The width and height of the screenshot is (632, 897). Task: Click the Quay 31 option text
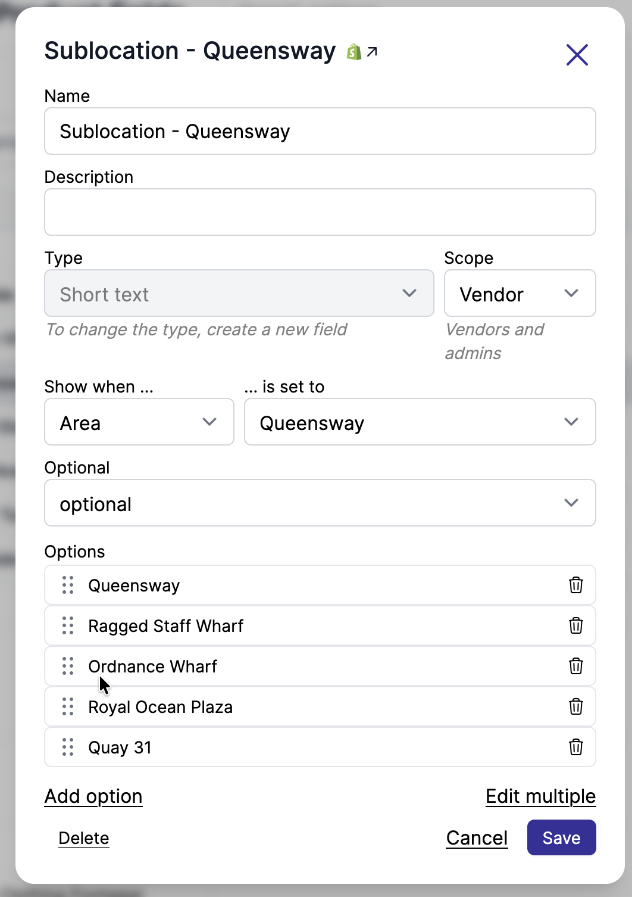[120, 748]
